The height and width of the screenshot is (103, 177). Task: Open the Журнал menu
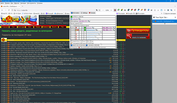[x=17, y=3]
